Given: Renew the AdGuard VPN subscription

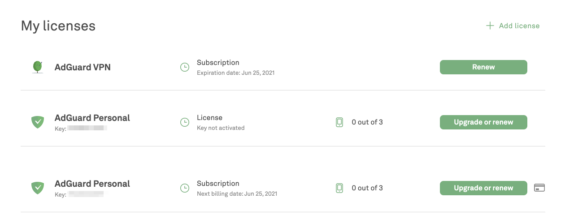Looking at the screenshot, I should tap(483, 67).
